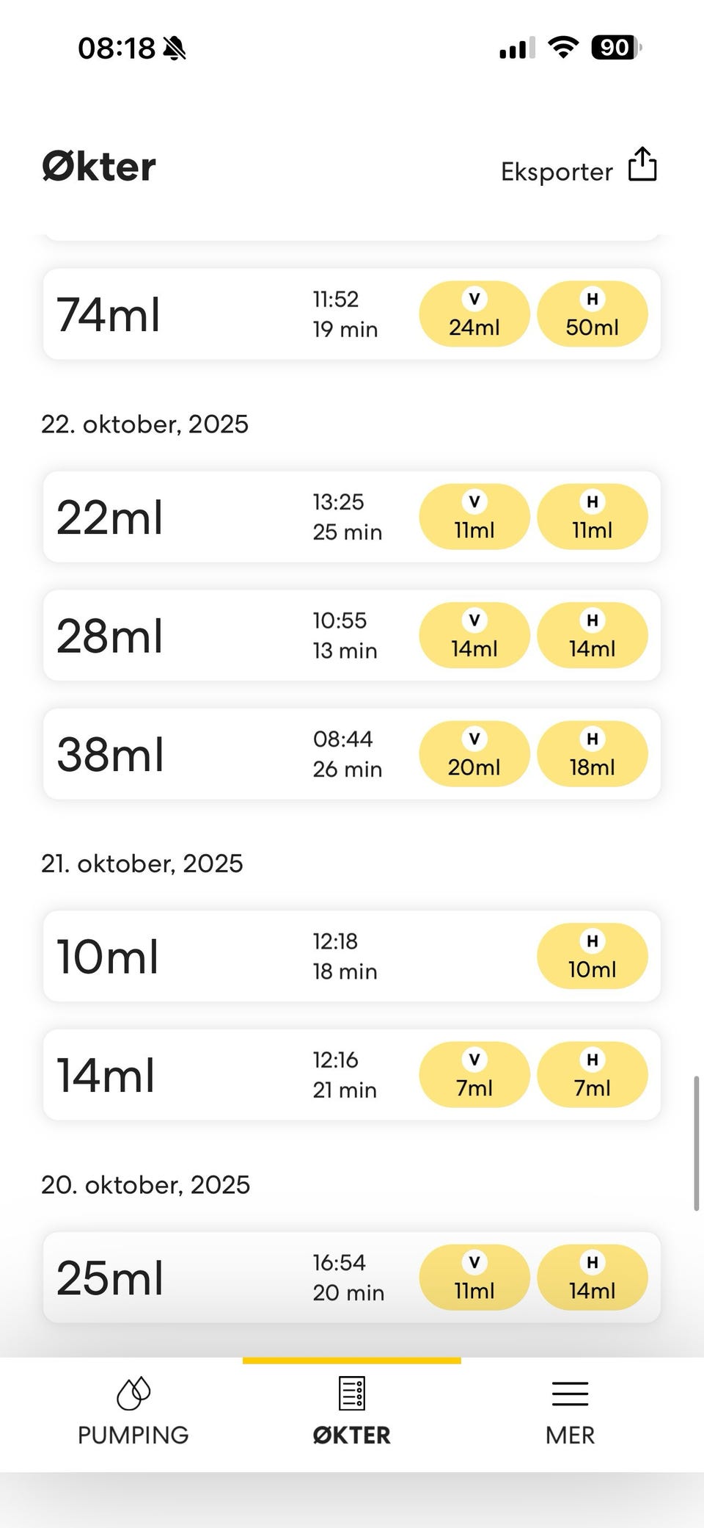The height and width of the screenshot is (1528, 704).
Task: Tap the silent mode bell icon
Action: [x=175, y=49]
